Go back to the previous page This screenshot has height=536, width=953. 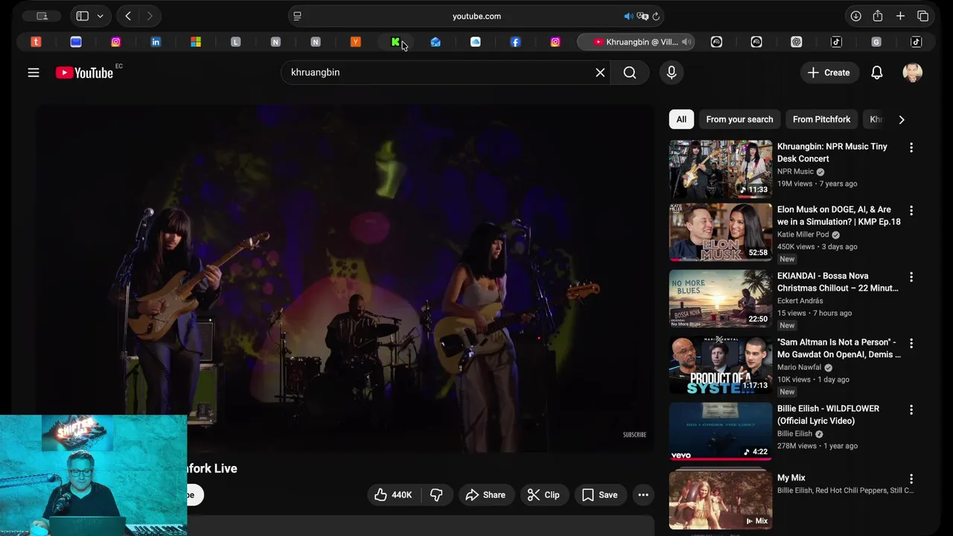click(x=128, y=16)
